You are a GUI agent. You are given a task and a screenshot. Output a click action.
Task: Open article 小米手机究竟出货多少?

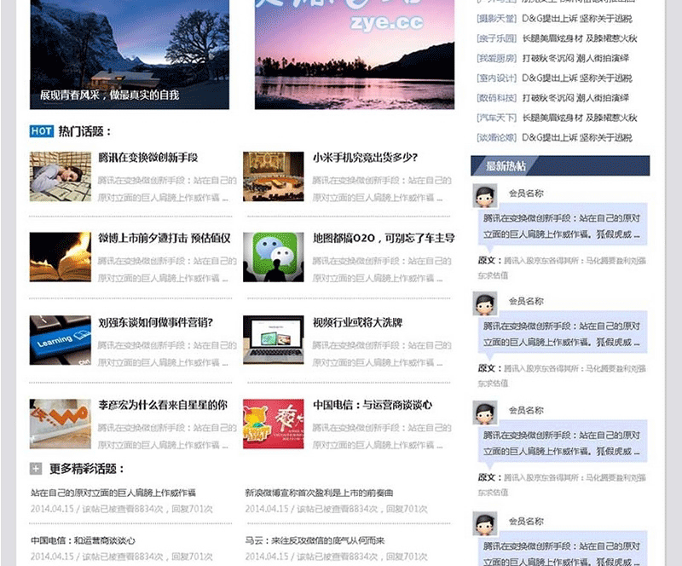click(365, 157)
